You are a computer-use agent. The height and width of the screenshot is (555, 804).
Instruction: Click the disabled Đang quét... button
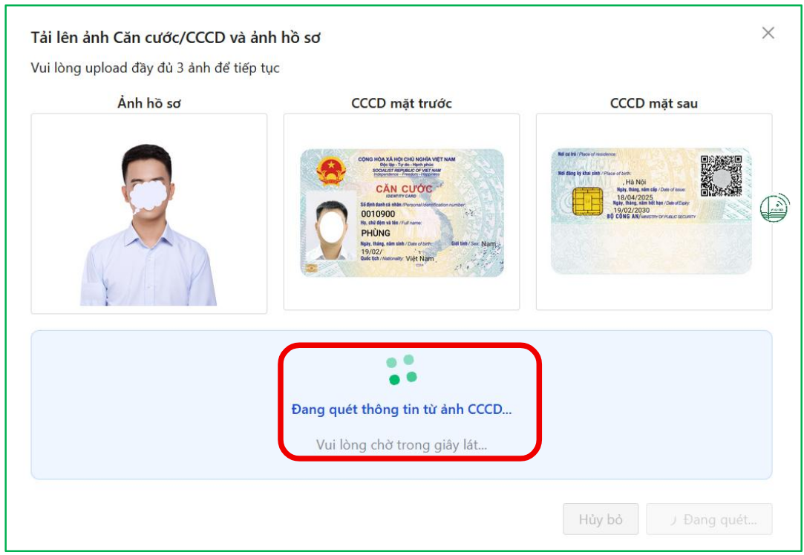pos(709,519)
